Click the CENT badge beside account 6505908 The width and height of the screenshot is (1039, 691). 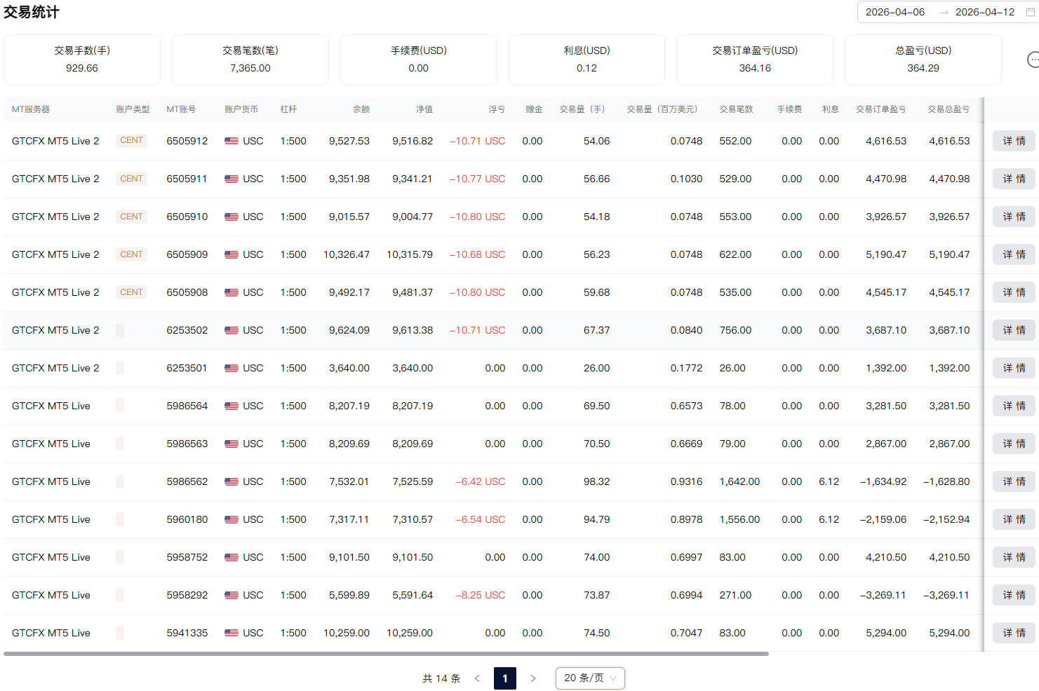coord(131,292)
